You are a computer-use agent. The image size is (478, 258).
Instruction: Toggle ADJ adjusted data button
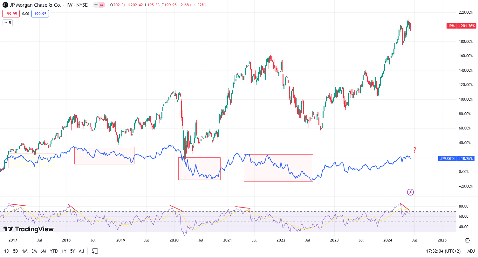471,251
